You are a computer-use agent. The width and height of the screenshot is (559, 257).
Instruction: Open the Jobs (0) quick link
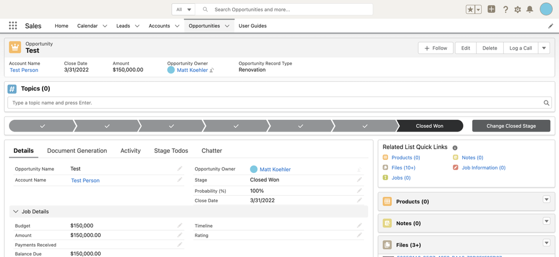(401, 177)
